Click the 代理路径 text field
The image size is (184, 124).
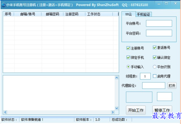pyautogui.click(x=154, y=86)
